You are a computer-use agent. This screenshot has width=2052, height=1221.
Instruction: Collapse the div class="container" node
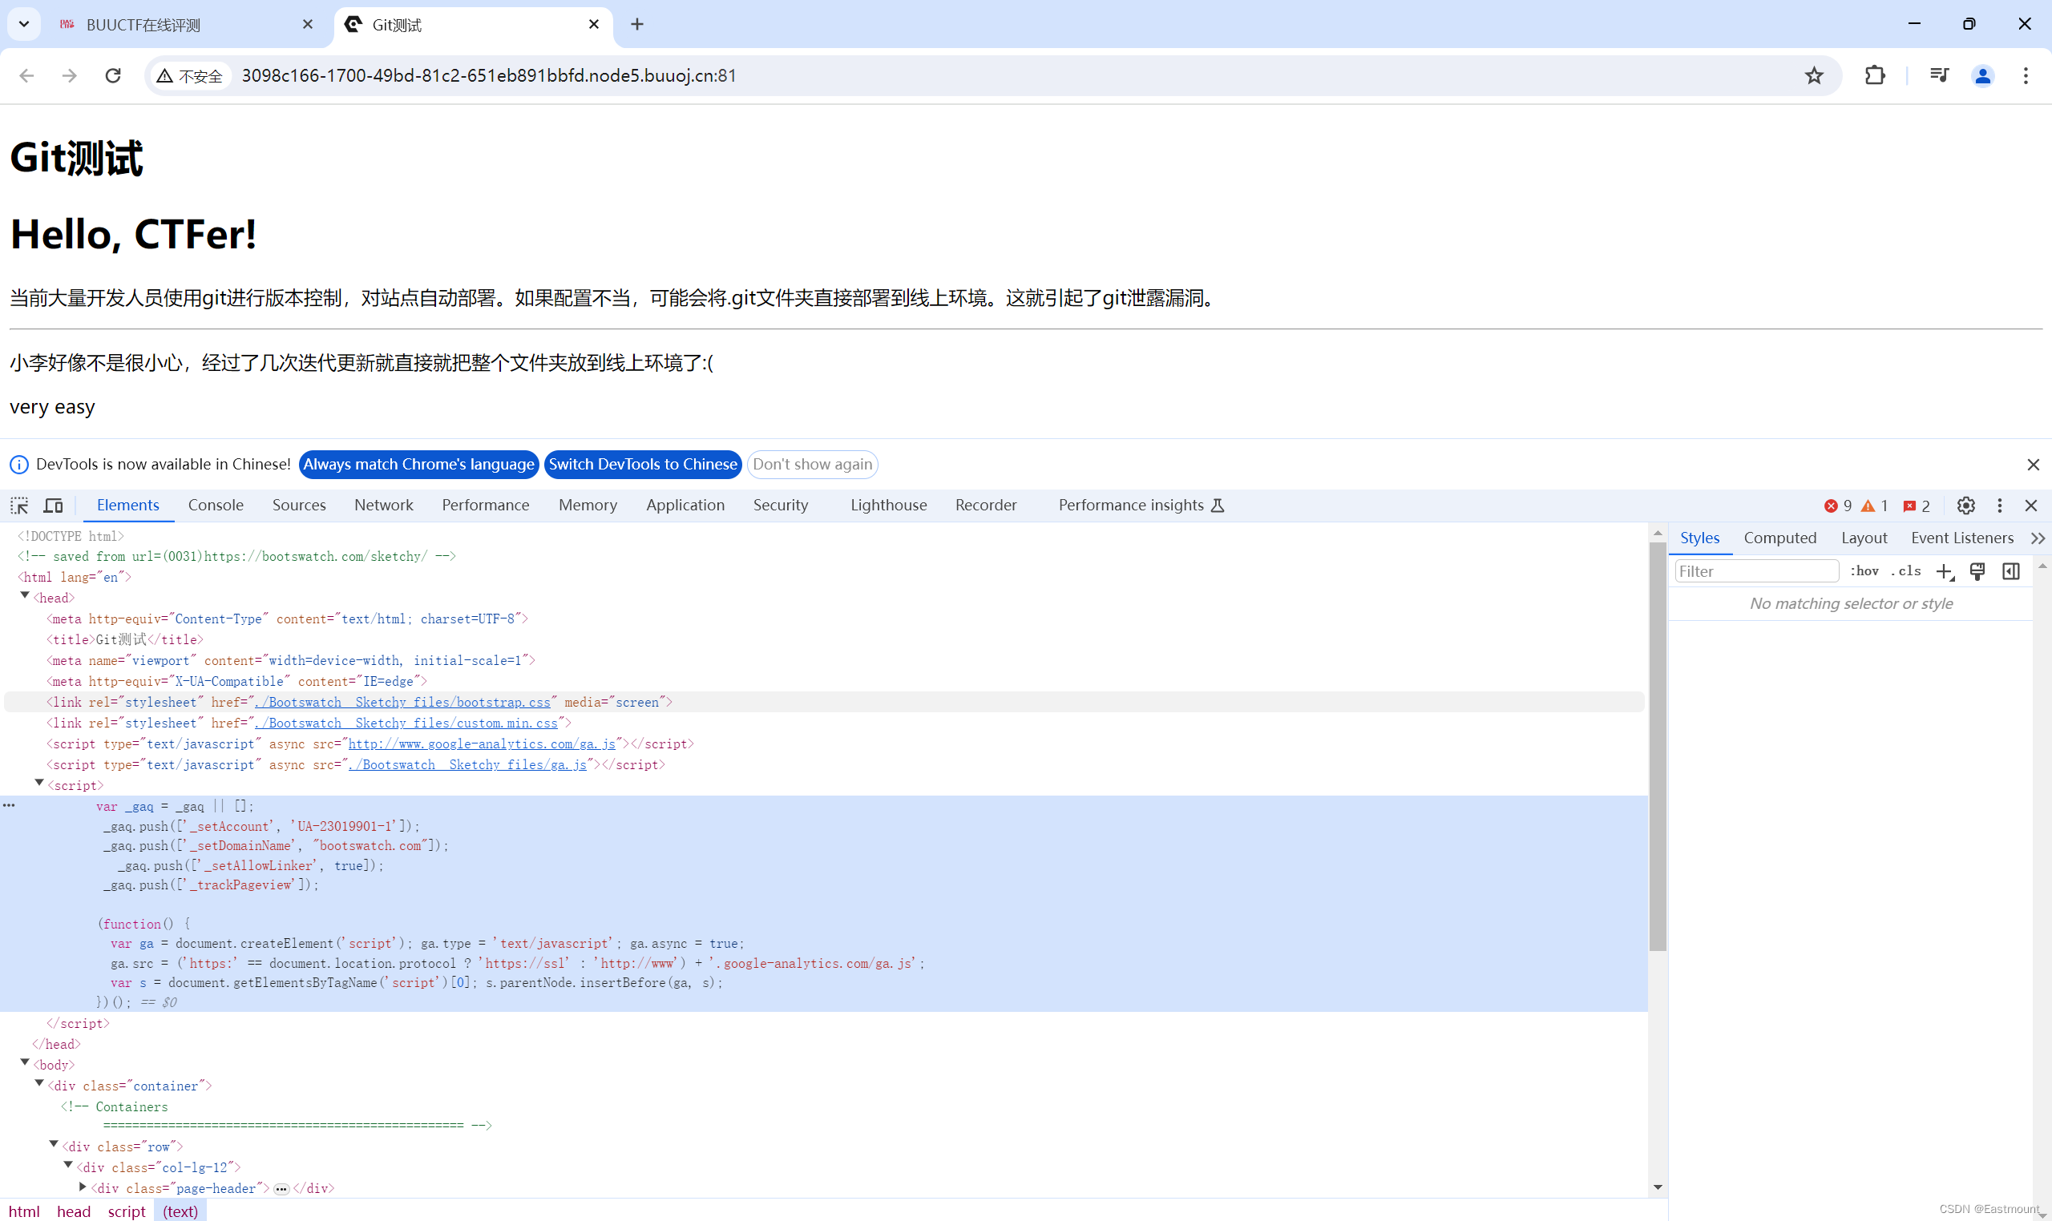coord(39,1083)
